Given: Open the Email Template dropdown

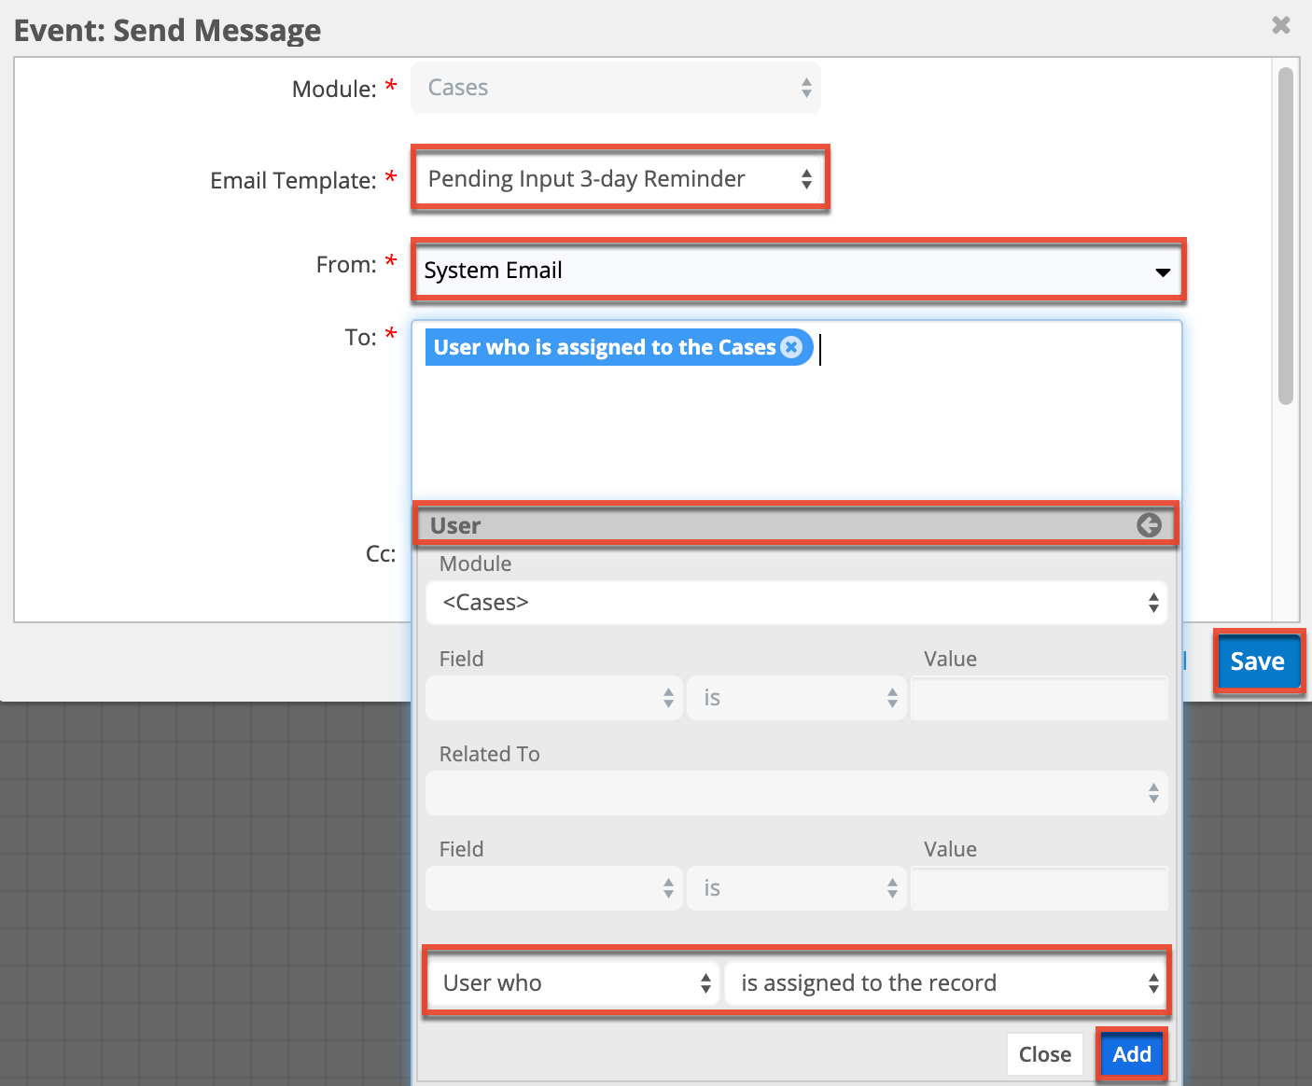Looking at the screenshot, I should tap(620, 178).
